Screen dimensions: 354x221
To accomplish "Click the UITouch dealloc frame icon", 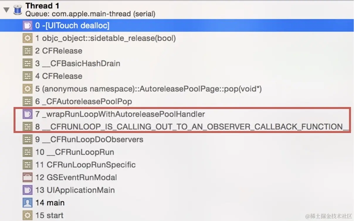I will click(x=27, y=25).
